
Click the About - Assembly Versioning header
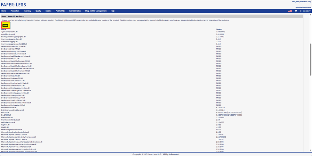pos(13,16)
